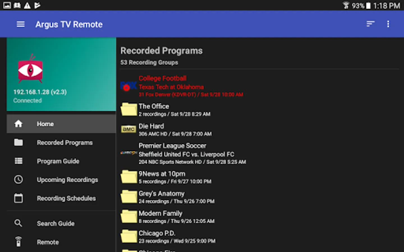Tap the Connected status text

[27, 100]
